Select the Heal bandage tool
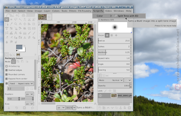 [29, 37]
